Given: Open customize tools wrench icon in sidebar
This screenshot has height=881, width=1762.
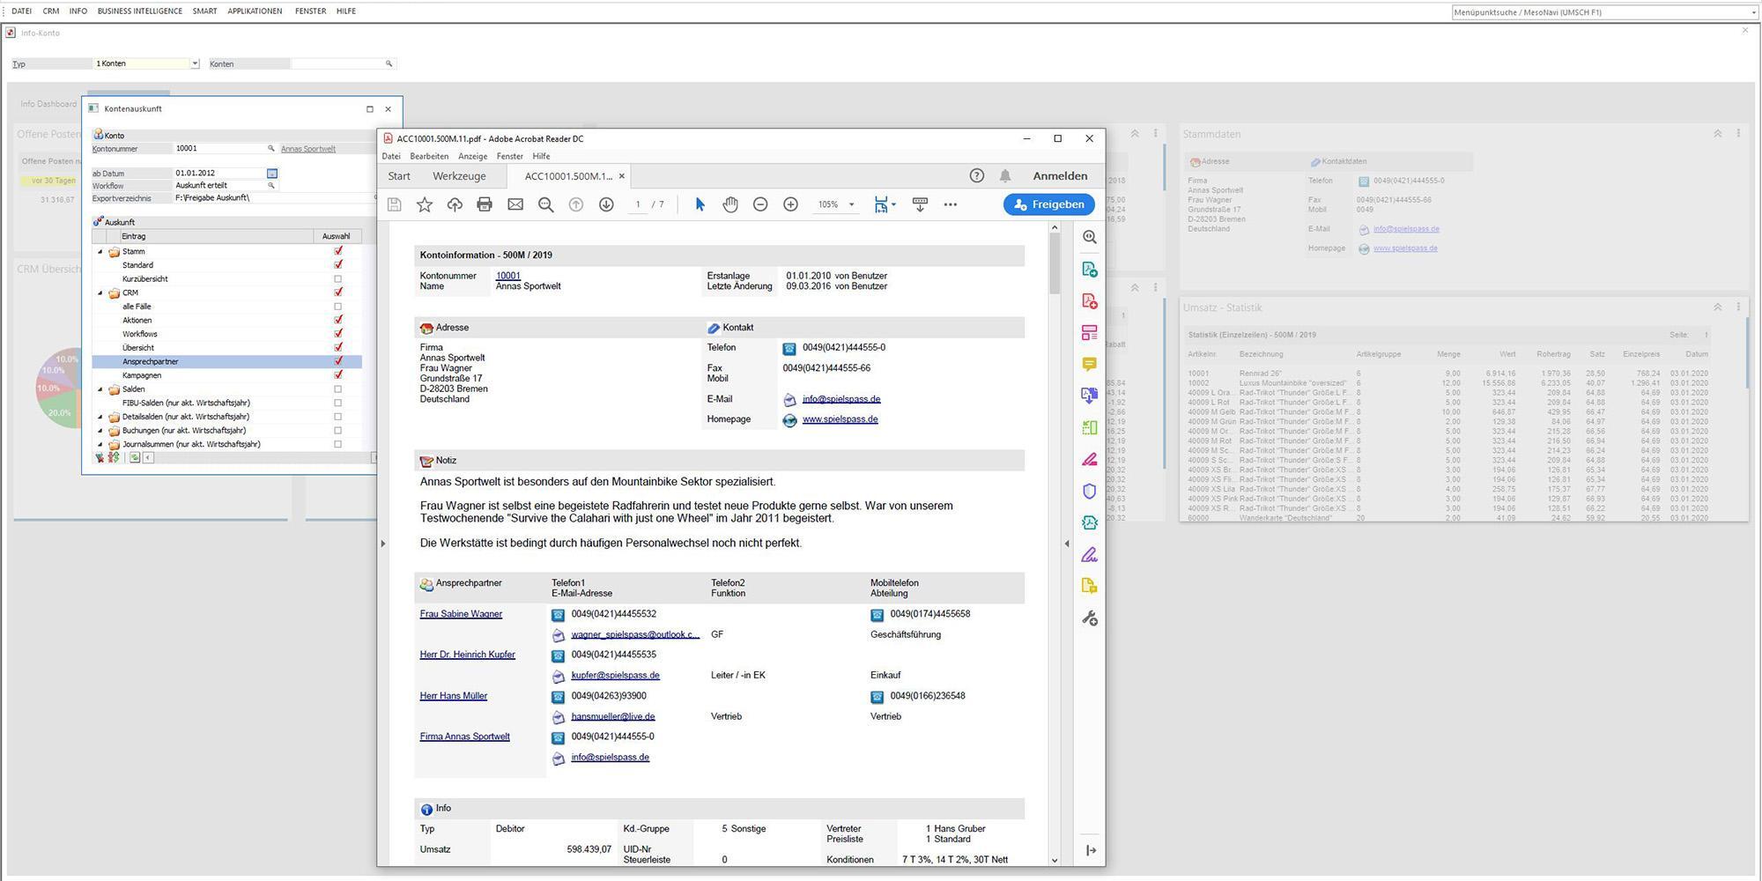Looking at the screenshot, I should pos(1090,618).
